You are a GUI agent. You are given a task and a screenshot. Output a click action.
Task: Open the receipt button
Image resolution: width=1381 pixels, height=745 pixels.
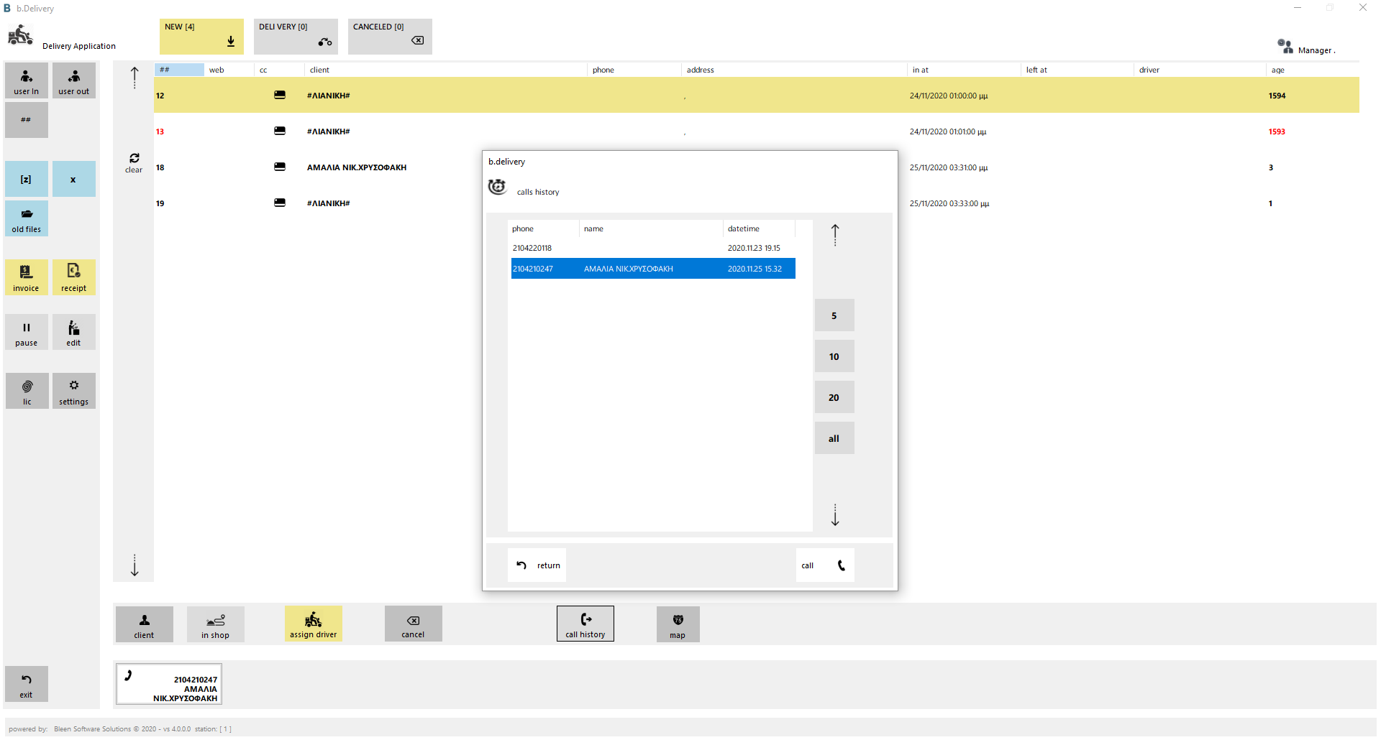(74, 277)
